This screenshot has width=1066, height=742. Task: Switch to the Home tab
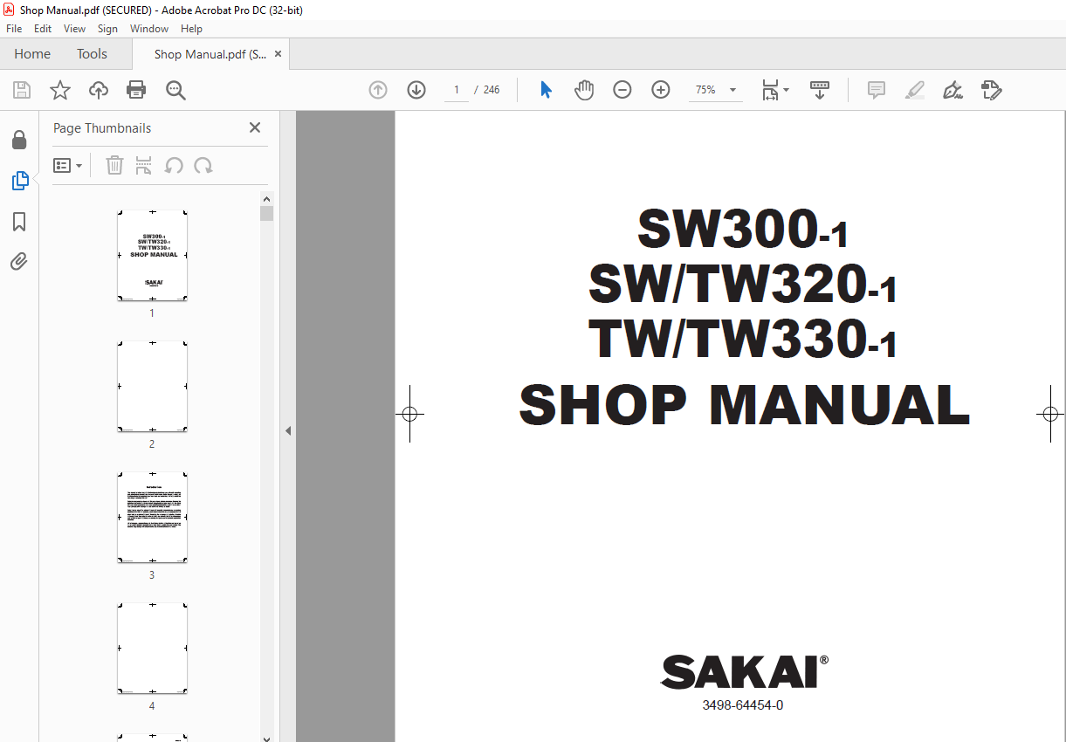point(32,54)
